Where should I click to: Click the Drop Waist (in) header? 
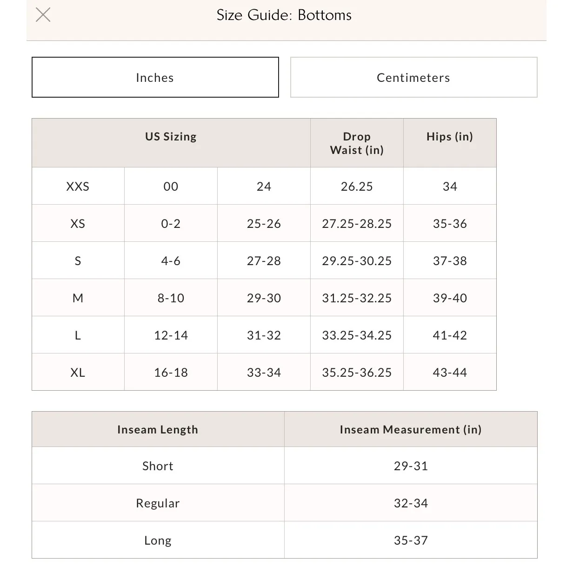(x=357, y=143)
